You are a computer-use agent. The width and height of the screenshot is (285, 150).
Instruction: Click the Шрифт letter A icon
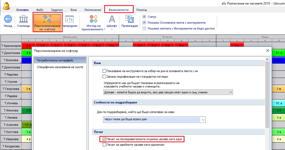pyautogui.click(x=112, y=19)
